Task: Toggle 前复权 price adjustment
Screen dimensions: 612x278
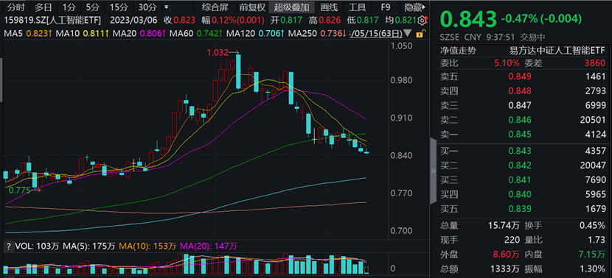Action: [x=252, y=7]
